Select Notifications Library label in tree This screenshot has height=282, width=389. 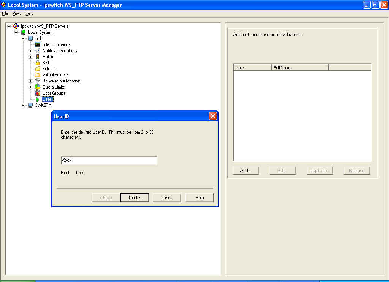(60, 51)
